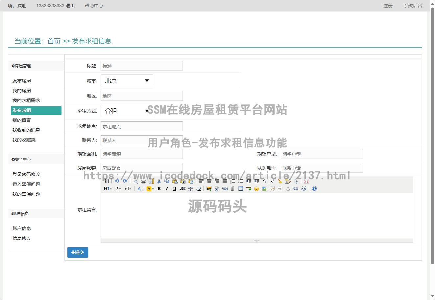Remove hyperlink with unlink icon
Screen dimensions: 435x300
point(304,189)
